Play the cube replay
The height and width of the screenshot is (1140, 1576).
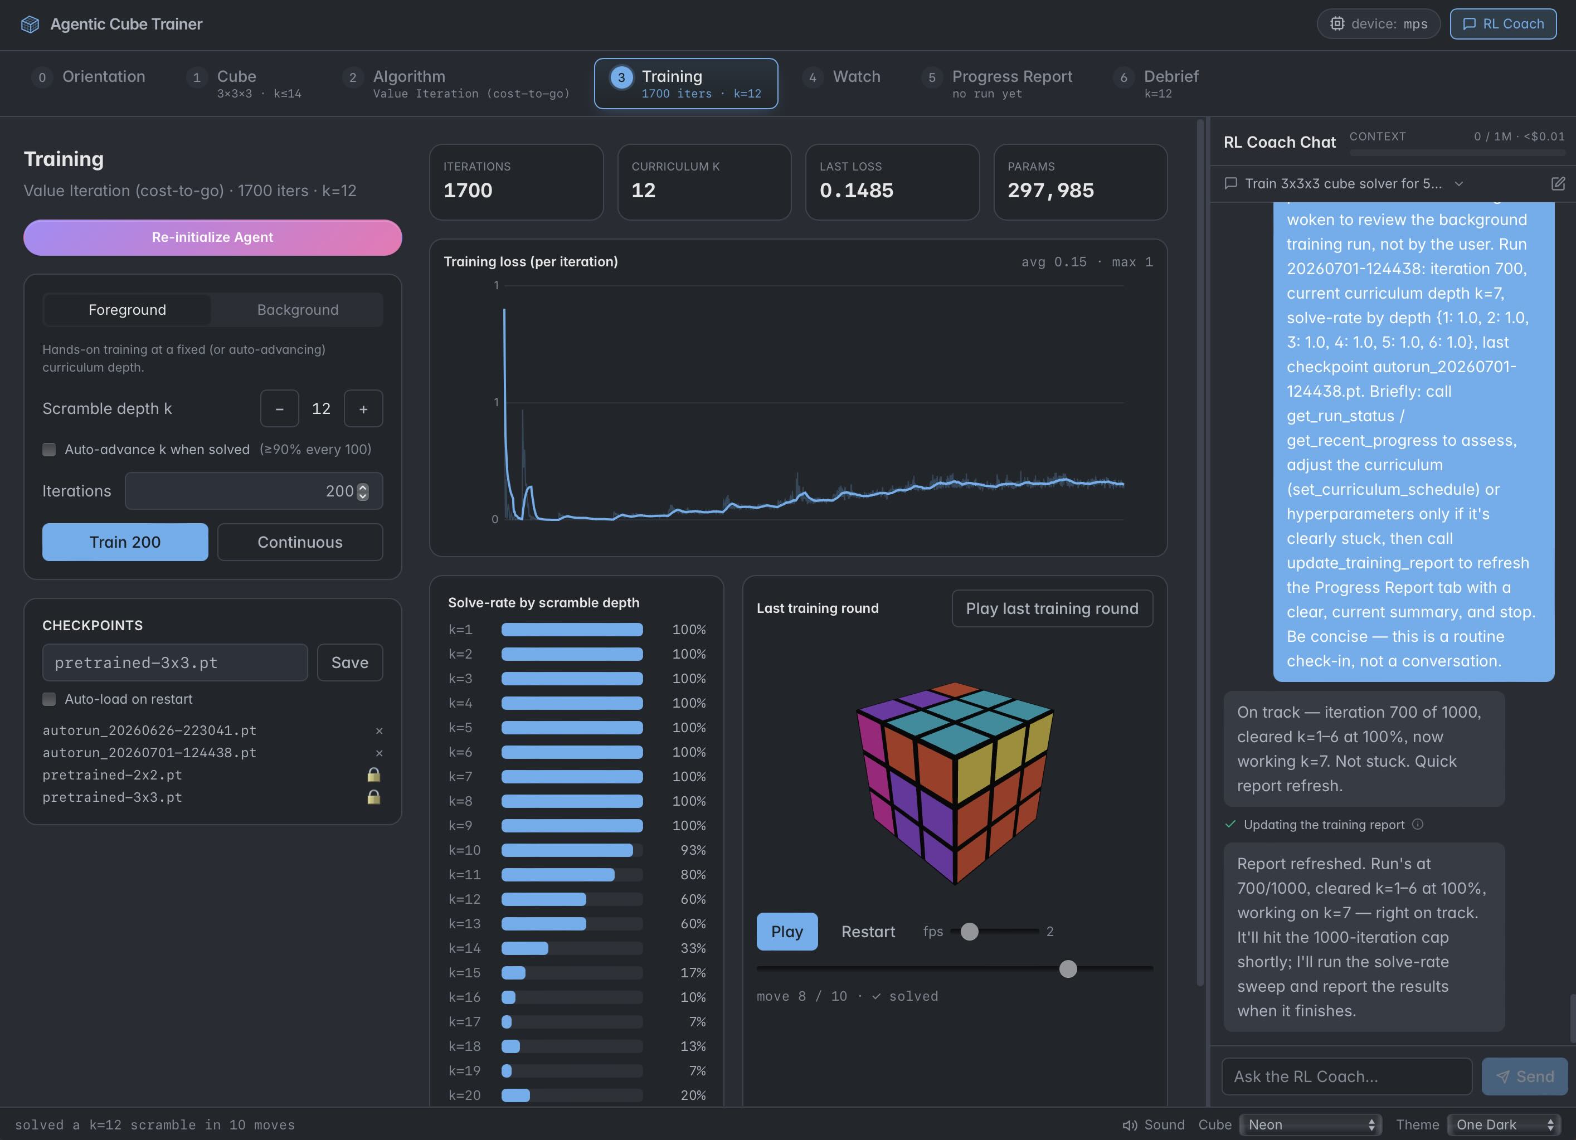(x=787, y=932)
